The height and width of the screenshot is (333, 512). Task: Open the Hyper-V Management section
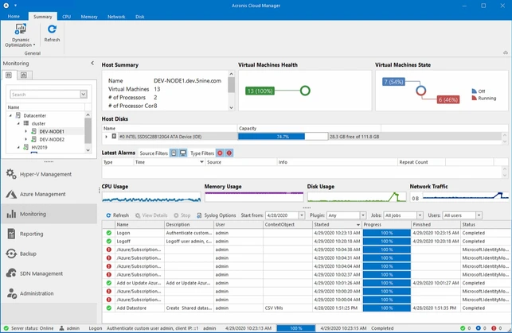[x=49, y=174]
